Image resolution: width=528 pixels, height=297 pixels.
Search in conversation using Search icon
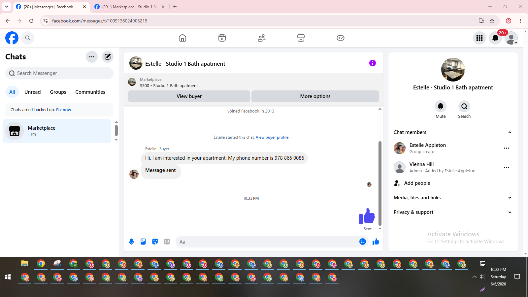tap(464, 106)
